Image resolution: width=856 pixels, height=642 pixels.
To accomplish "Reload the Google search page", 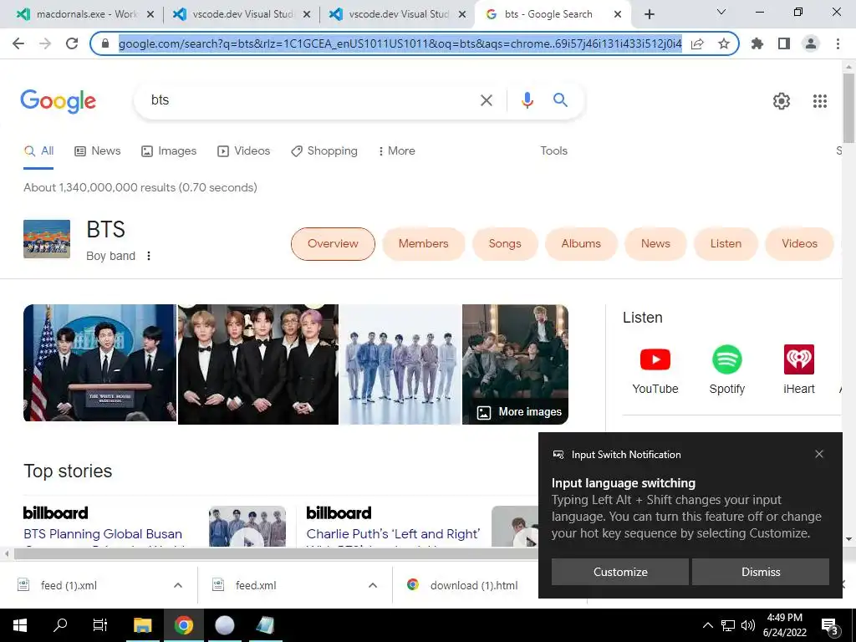I will (72, 43).
